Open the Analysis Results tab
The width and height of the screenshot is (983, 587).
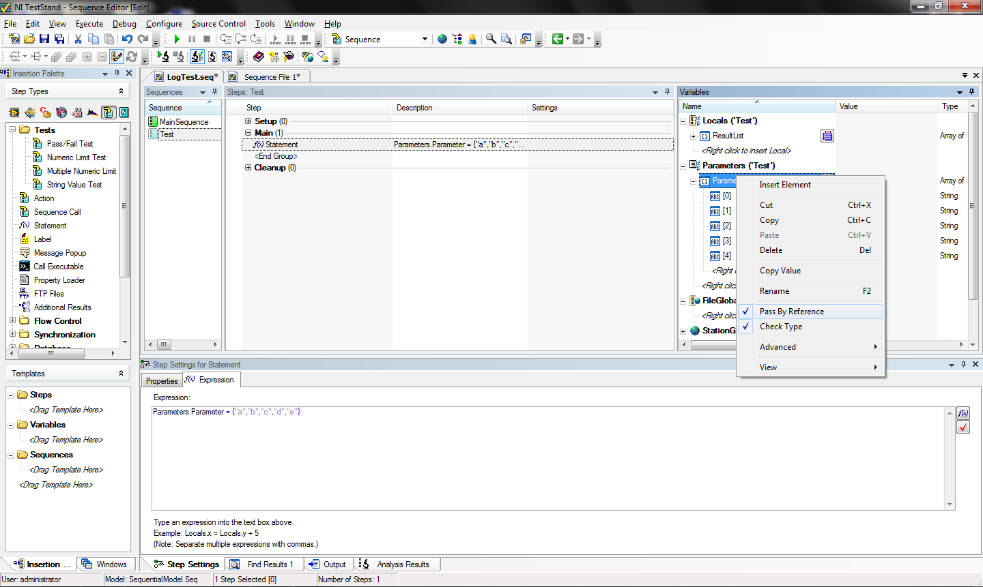point(397,564)
